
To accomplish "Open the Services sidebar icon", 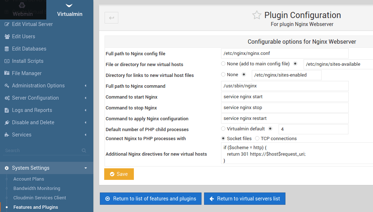I will tap(6, 134).
